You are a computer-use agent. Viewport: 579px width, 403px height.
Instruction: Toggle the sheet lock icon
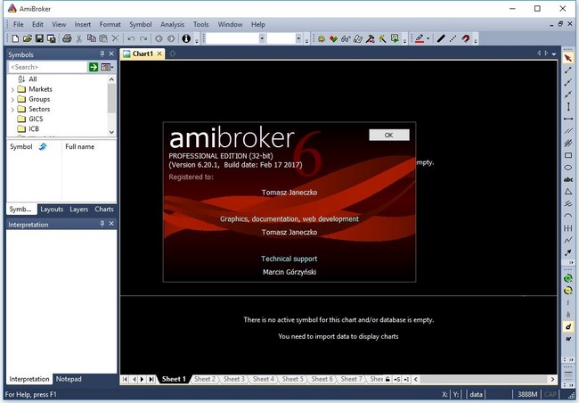pyautogui.click(x=387, y=379)
